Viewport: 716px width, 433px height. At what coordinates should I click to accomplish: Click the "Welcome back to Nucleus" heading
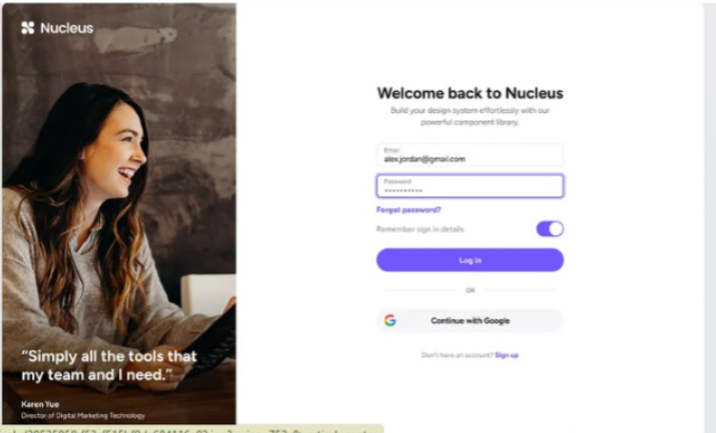(x=470, y=93)
